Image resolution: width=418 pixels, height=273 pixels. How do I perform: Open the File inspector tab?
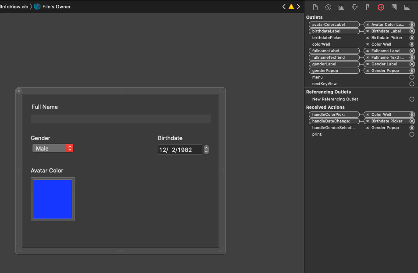pos(315,7)
